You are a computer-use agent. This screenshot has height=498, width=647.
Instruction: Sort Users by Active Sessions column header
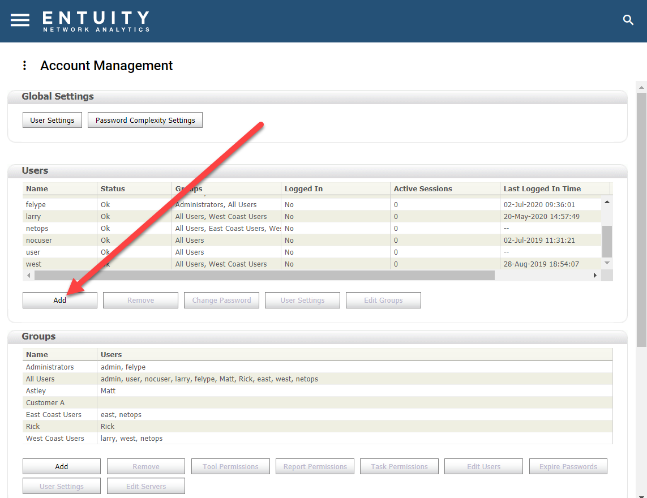pos(445,188)
